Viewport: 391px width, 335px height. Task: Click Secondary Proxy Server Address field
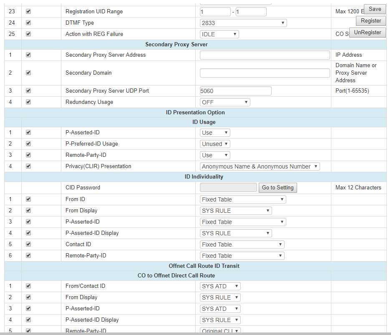[x=265, y=55]
